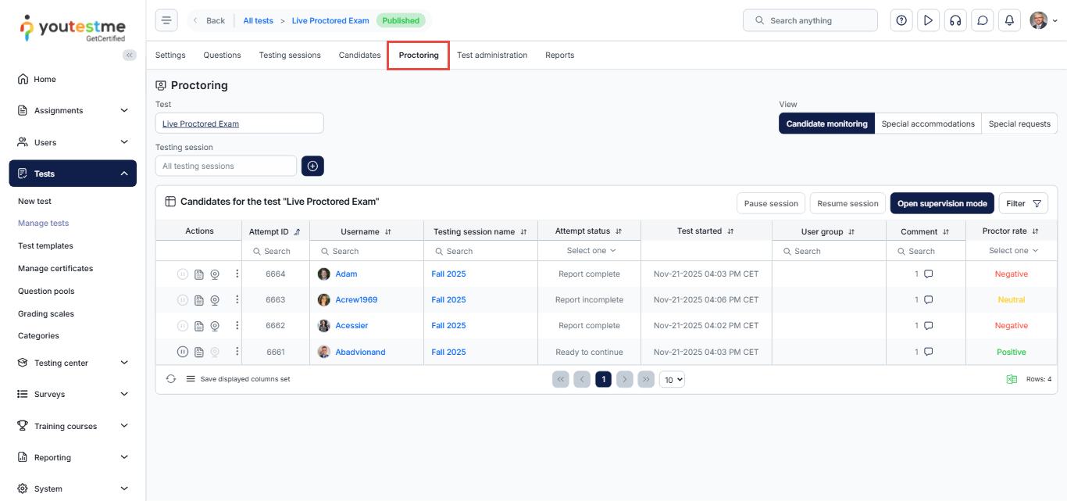Switch view to Special requests
This screenshot has height=501, width=1067.
pos(1019,123)
